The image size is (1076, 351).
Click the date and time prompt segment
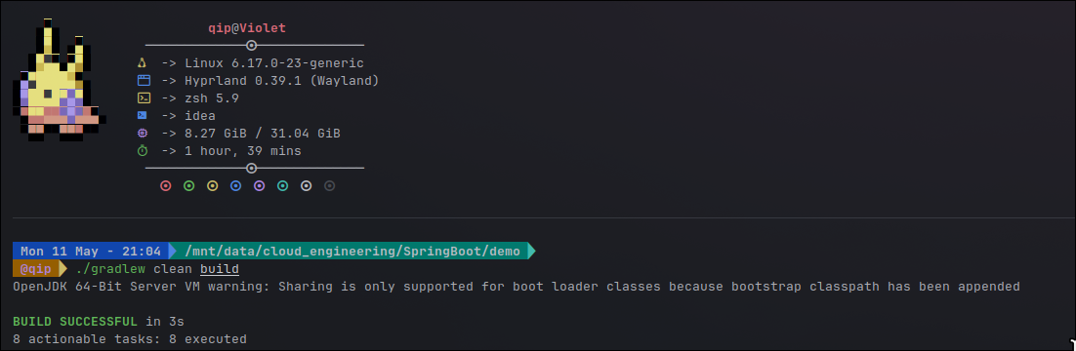tap(91, 251)
